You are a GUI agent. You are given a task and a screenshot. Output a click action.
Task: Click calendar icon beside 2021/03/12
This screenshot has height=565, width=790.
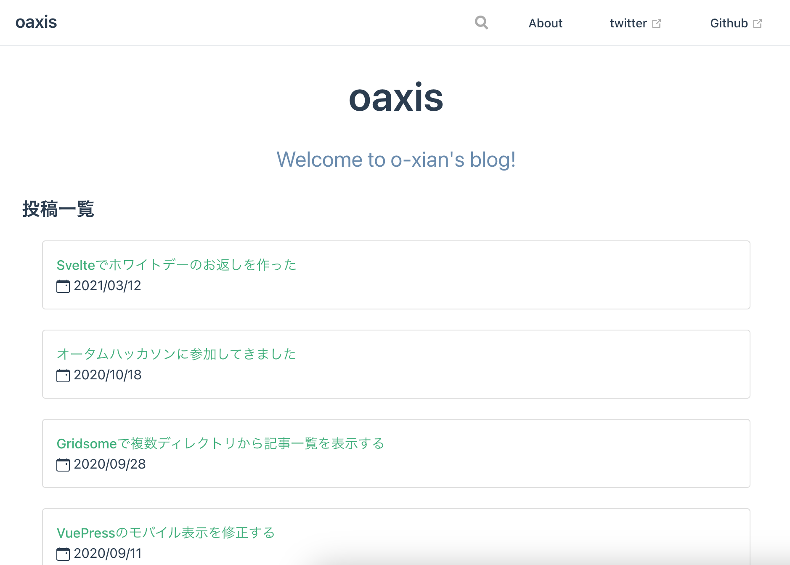(x=63, y=286)
